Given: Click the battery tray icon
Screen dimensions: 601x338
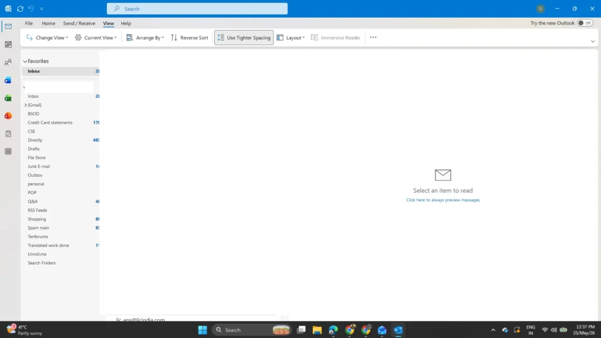Looking at the screenshot, I should (563, 330).
